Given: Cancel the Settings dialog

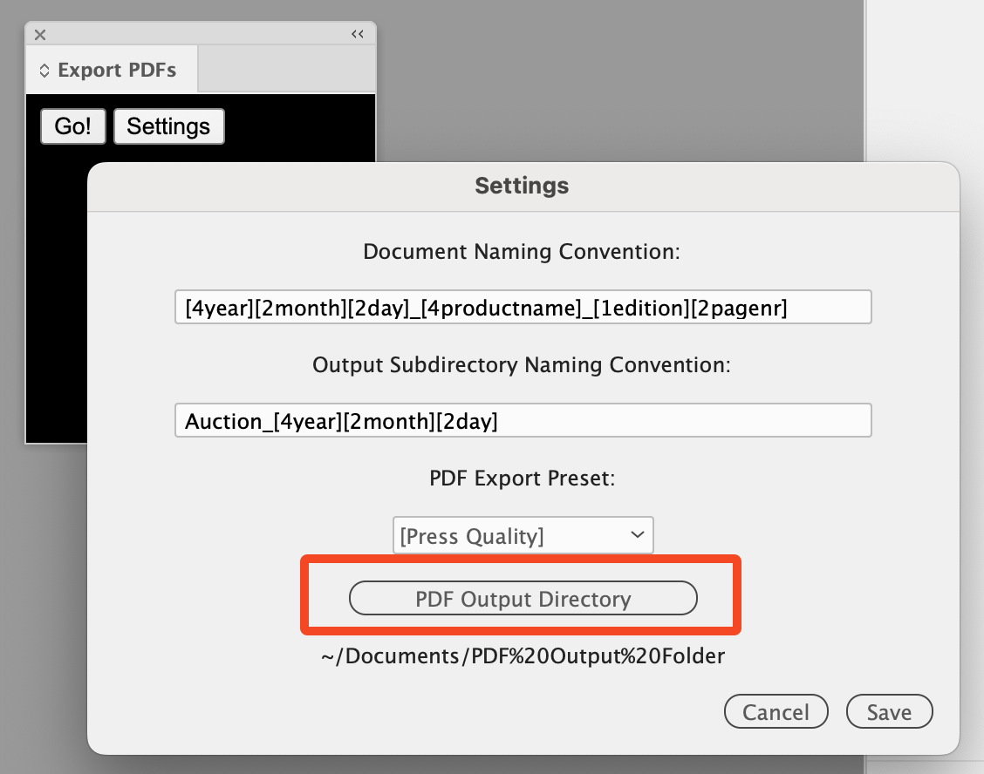Looking at the screenshot, I should pos(776,712).
